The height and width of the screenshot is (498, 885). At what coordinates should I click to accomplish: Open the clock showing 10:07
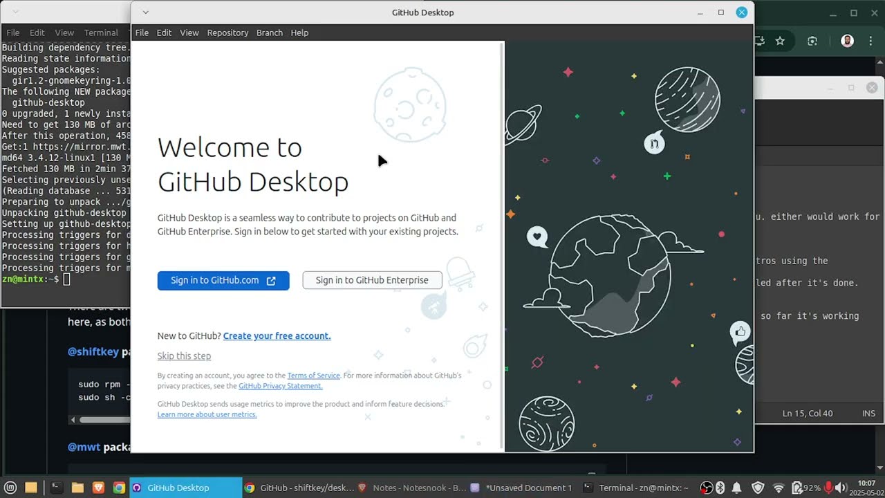click(866, 488)
